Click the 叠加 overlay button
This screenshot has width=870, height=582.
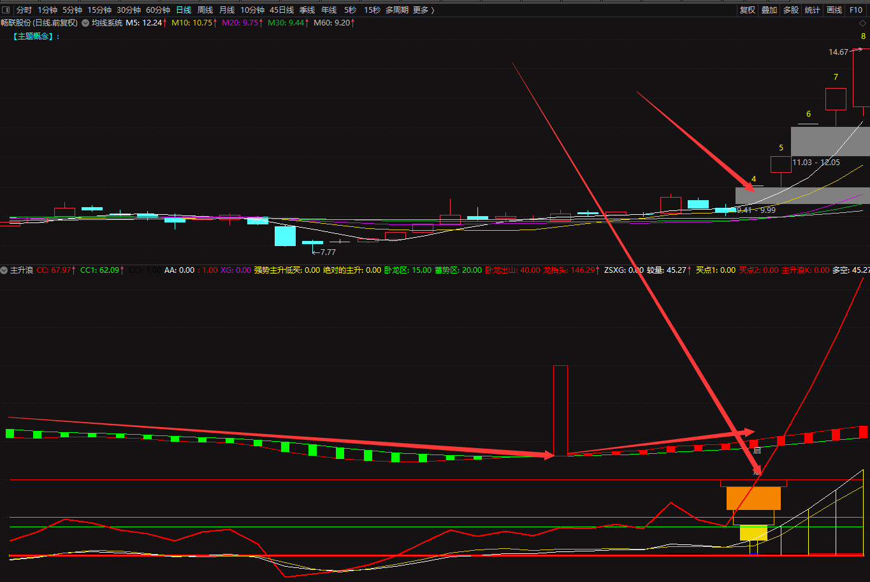tap(769, 10)
